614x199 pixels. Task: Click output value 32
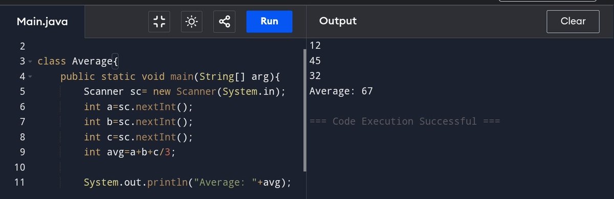click(x=315, y=76)
